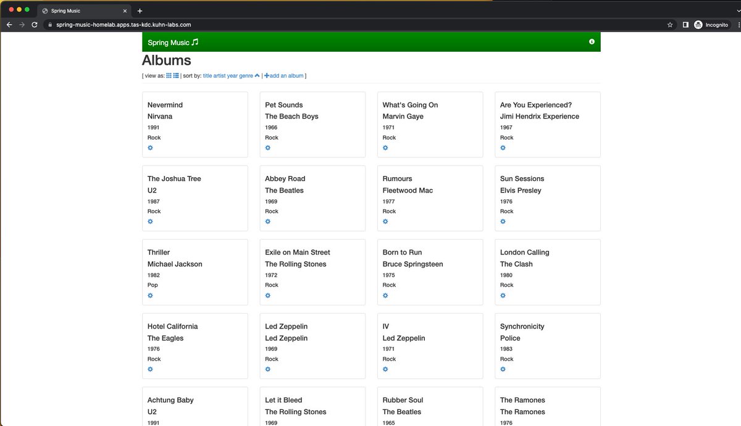Sort albums by genre
Screen dimensions: 741x426
pyautogui.click(x=246, y=76)
